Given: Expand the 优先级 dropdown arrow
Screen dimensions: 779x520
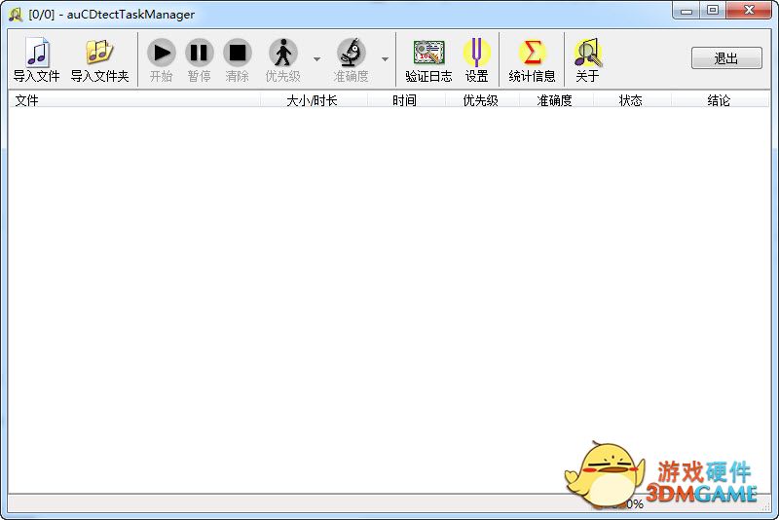Looking at the screenshot, I should 317,59.
